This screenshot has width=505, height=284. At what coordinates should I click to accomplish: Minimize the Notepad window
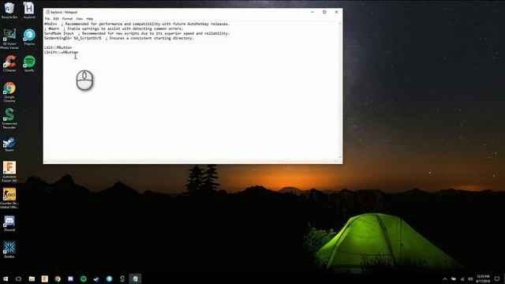[x=312, y=12]
